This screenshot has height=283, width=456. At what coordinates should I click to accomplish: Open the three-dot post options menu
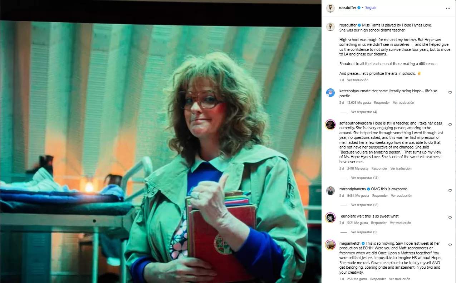[x=448, y=8]
